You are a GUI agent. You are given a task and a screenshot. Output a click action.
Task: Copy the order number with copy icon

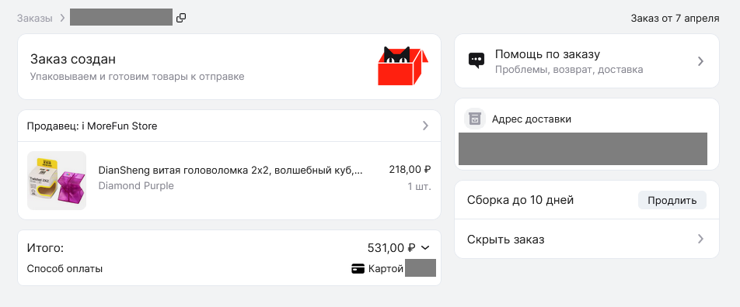point(181,19)
